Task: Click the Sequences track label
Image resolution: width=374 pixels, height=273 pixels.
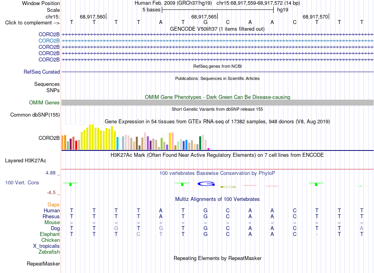Action: pos(47,84)
